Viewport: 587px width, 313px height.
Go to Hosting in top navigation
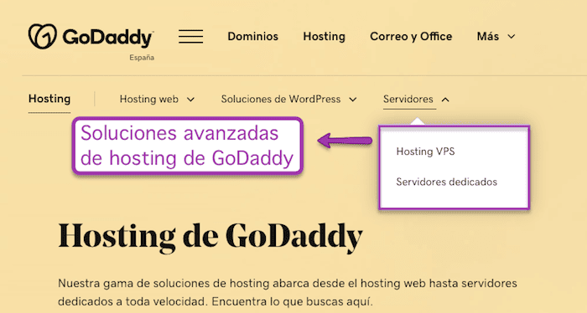coord(325,37)
